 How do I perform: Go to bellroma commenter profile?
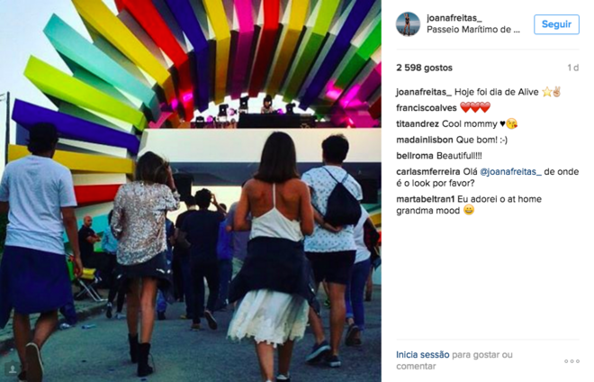point(415,156)
